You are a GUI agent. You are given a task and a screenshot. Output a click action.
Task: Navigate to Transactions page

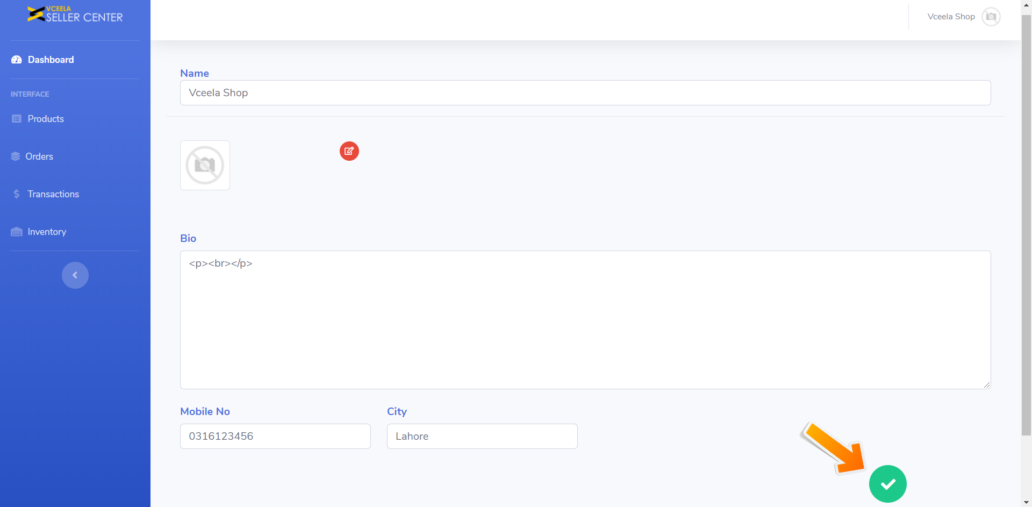point(53,194)
